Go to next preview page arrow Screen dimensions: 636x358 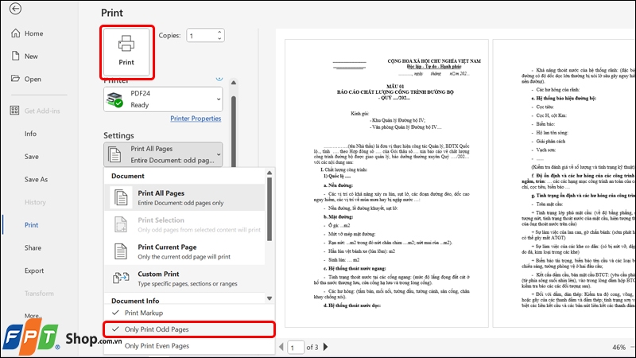pos(325,347)
